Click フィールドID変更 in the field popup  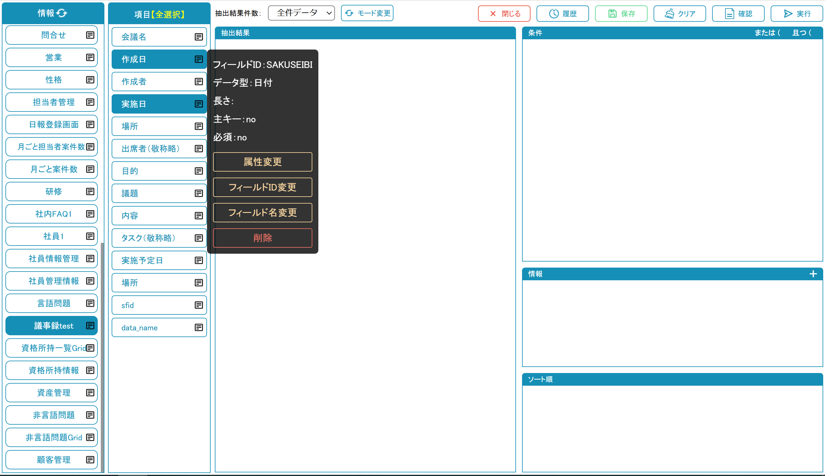point(263,187)
